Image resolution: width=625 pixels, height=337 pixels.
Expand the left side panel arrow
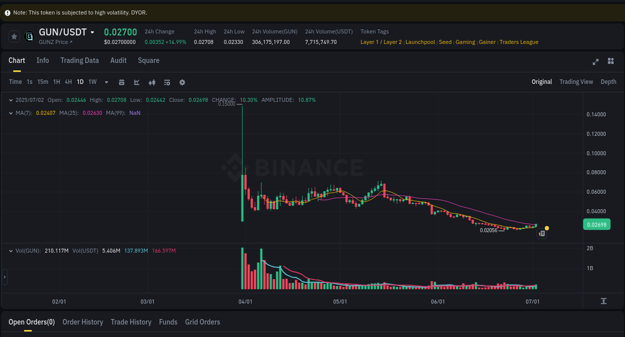(x=3, y=277)
